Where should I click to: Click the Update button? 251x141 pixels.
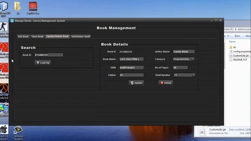[x=136, y=83]
